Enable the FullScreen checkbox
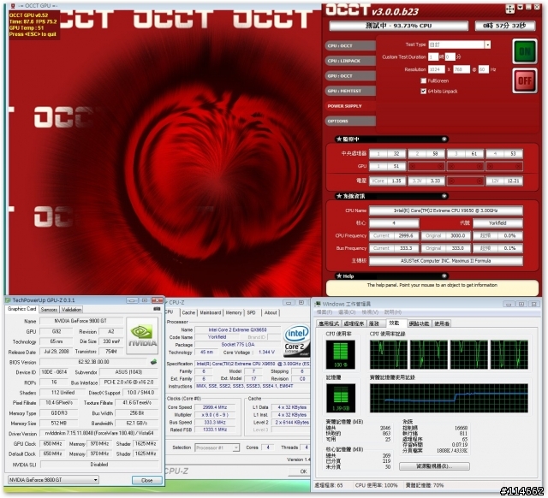 424,80
